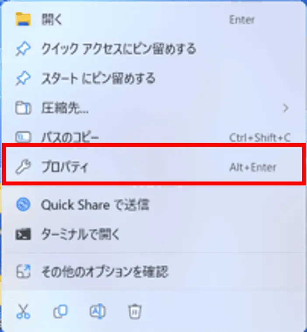The image size is (307, 332).
Task: Choose パスのコピー menu entry
Action: click(153, 137)
